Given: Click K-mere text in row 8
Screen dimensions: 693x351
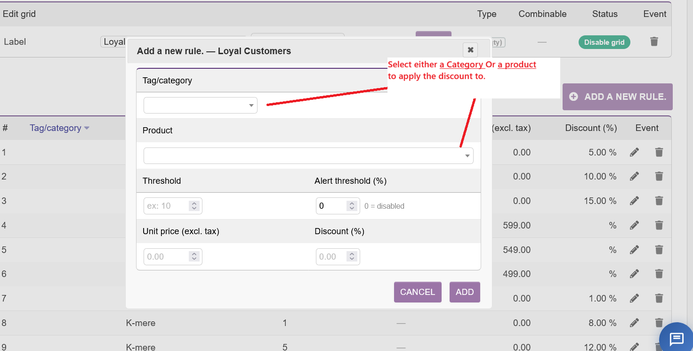Looking at the screenshot, I should 141,323.
